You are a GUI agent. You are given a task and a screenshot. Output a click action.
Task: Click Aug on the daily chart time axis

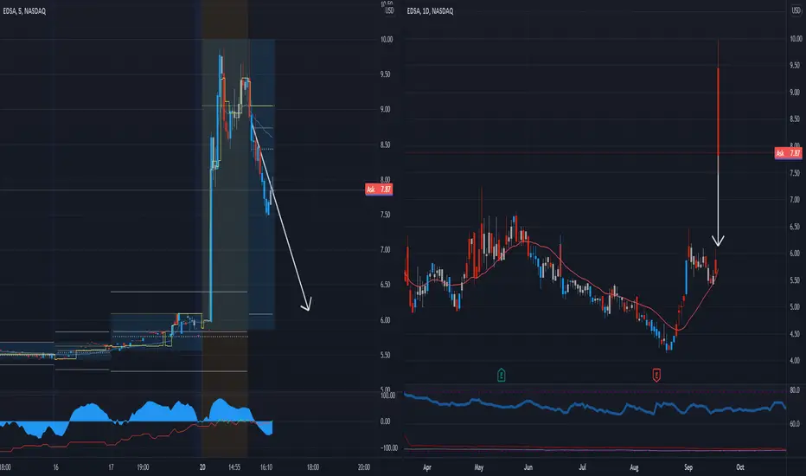pyautogui.click(x=634, y=467)
